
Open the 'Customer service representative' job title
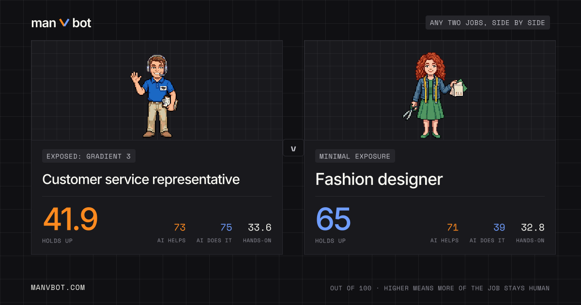pyautogui.click(x=141, y=179)
